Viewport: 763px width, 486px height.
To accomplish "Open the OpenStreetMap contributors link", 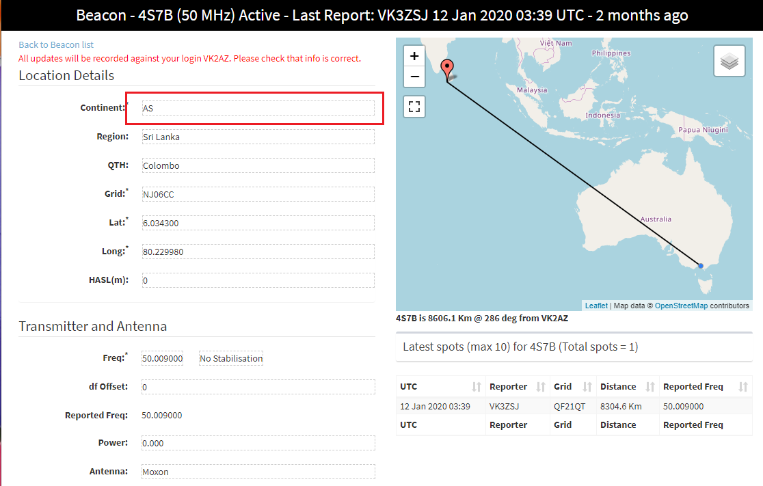I will 681,306.
